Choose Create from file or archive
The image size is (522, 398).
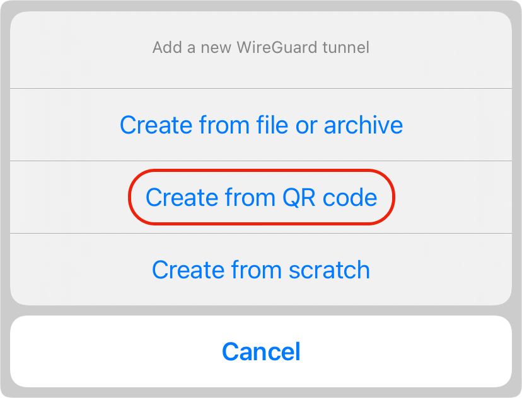261,125
